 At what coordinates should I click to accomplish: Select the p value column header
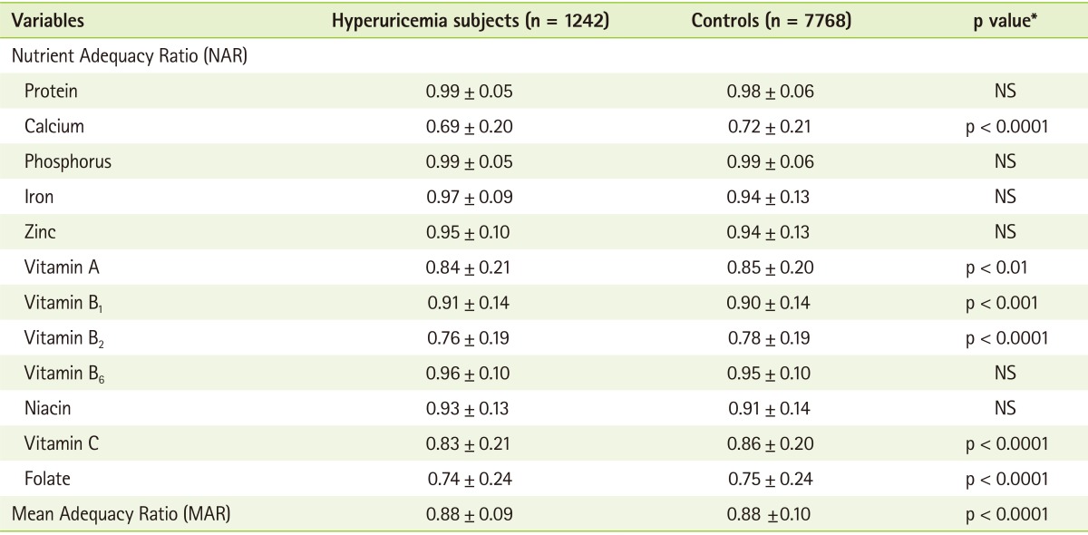click(x=1005, y=20)
